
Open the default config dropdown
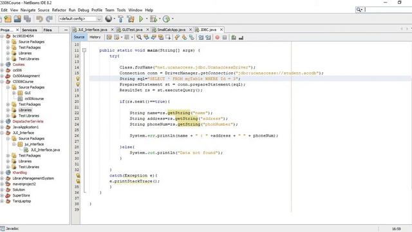point(99,19)
